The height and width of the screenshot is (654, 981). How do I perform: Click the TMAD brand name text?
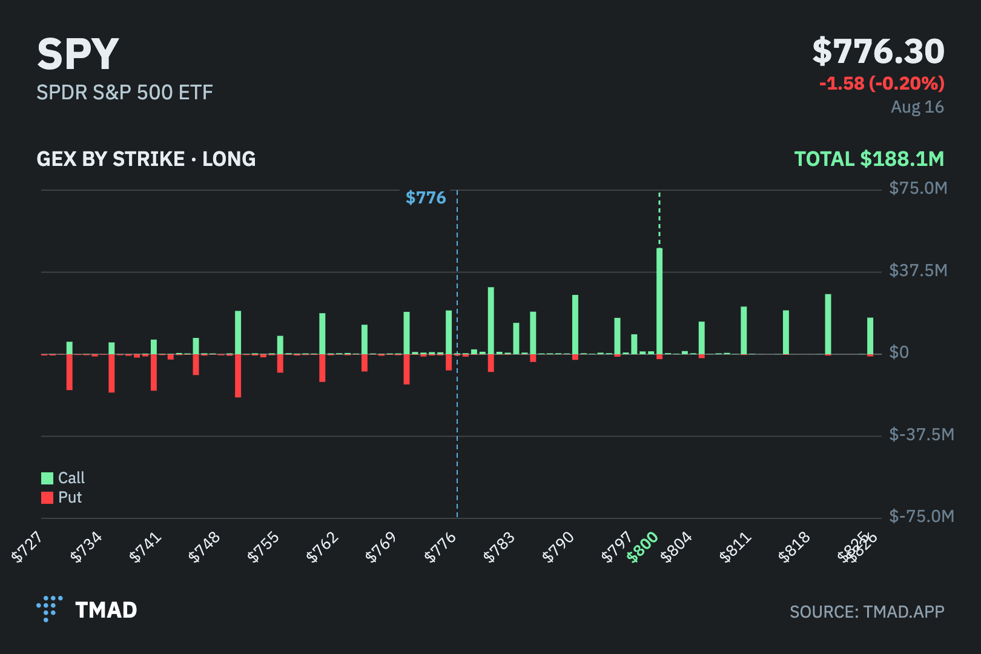click(x=106, y=610)
